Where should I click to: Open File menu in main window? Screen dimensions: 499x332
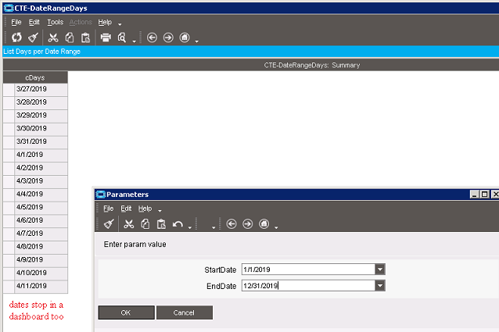click(16, 22)
